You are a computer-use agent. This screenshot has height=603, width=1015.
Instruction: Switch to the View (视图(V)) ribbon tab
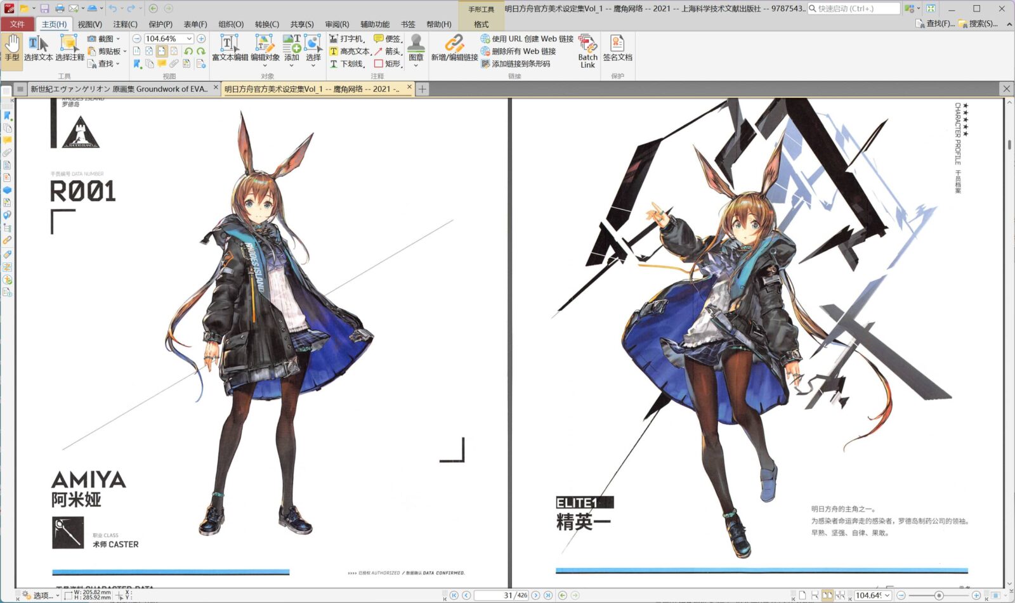click(x=89, y=24)
